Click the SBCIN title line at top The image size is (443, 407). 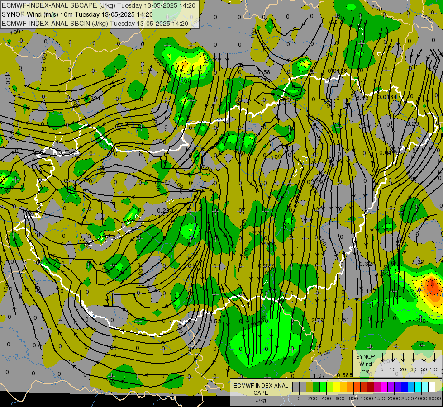(95, 24)
